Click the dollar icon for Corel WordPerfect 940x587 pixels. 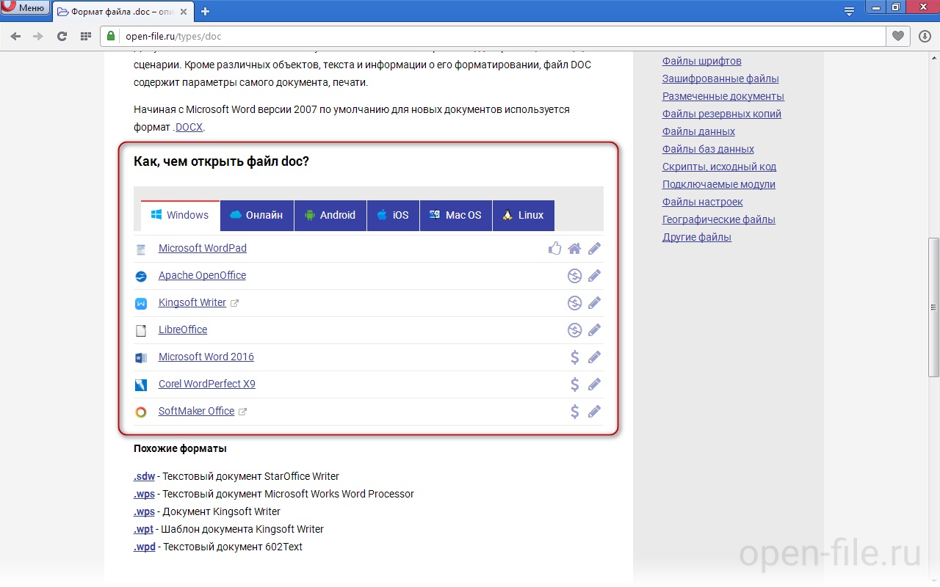(x=575, y=384)
